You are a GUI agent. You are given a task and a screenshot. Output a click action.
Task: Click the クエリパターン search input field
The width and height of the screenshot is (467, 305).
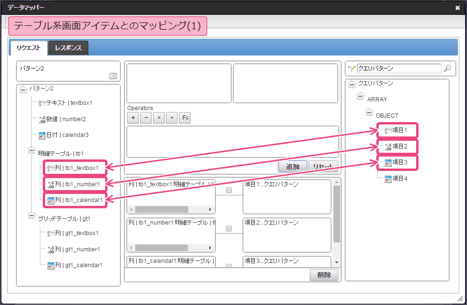pos(399,68)
